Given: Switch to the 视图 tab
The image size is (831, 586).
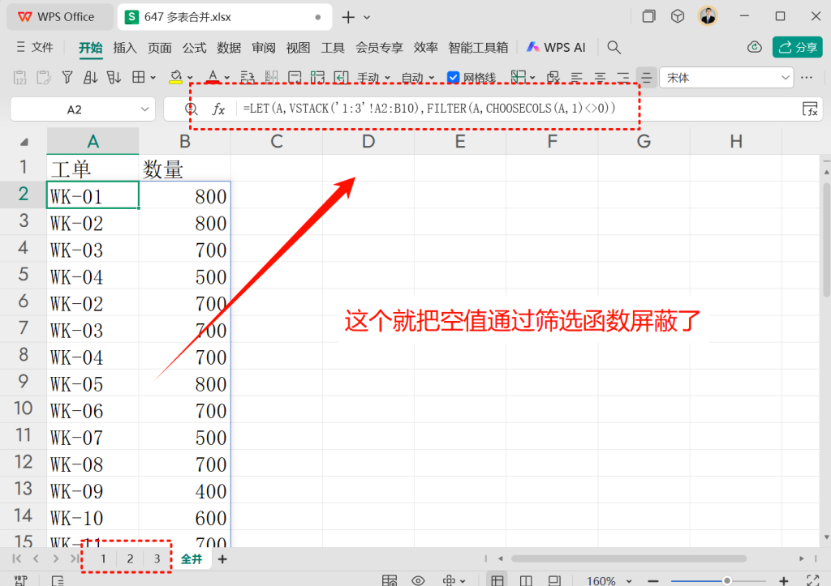Looking at the screenshot, I should click(x=298, y=48).
